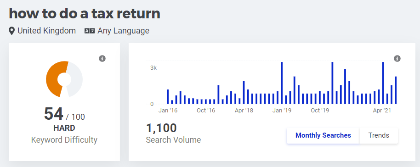
Task: Click the Oct '19 axis label
Action: point(320,111)
